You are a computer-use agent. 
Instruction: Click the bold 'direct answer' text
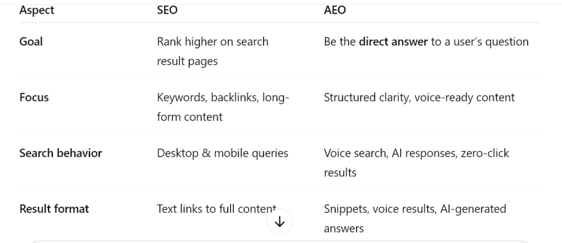click(393, 42)
